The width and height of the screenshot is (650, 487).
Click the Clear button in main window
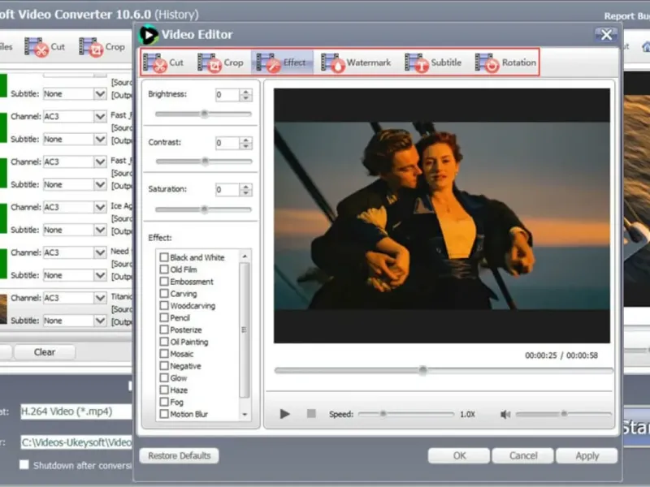point(45,352)
